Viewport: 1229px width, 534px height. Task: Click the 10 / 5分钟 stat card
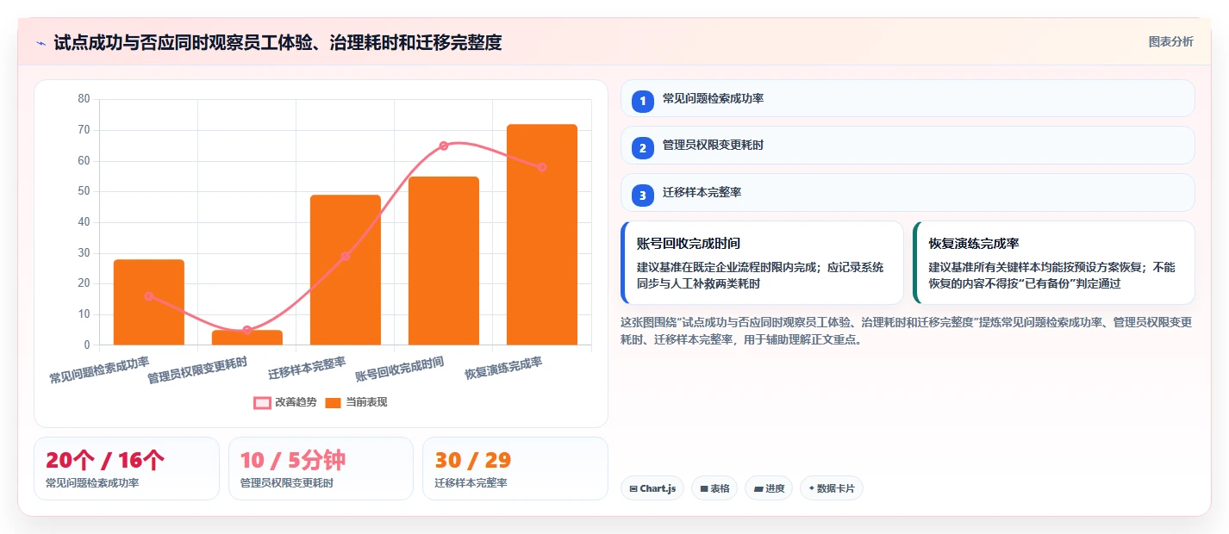point(321,469)
